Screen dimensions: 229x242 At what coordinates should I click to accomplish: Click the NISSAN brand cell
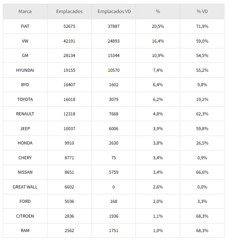pyautogui.click(x=25, y=172)
